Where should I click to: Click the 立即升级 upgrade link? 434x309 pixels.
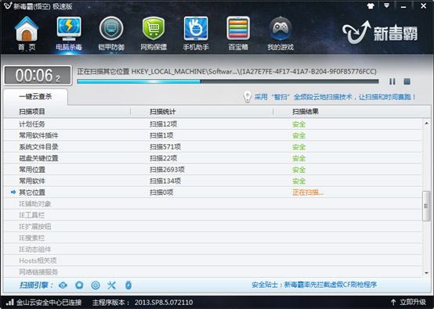[408, 302]
